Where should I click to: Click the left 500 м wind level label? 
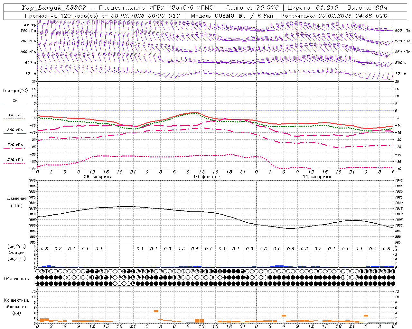point(31,63)
